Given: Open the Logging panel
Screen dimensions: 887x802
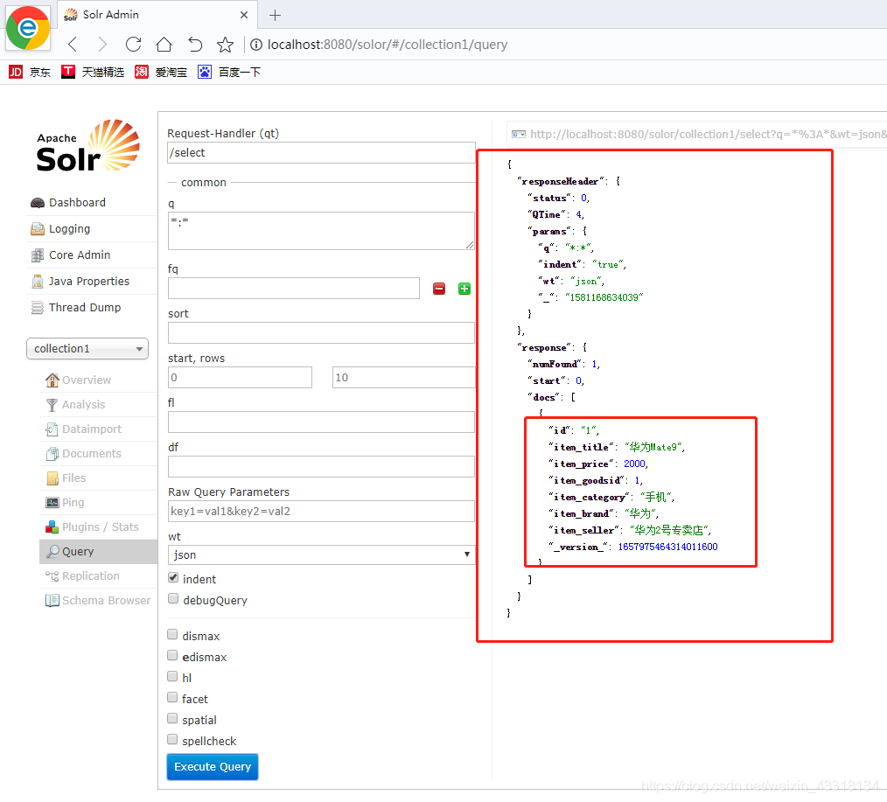Looking at the screenshot, I should [x=68, y=228].
